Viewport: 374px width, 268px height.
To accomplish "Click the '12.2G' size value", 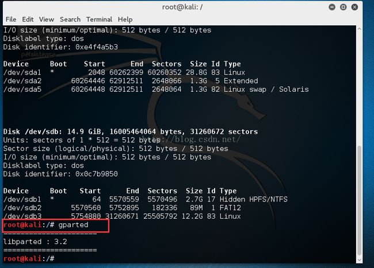I will click(x=192, y=216).
